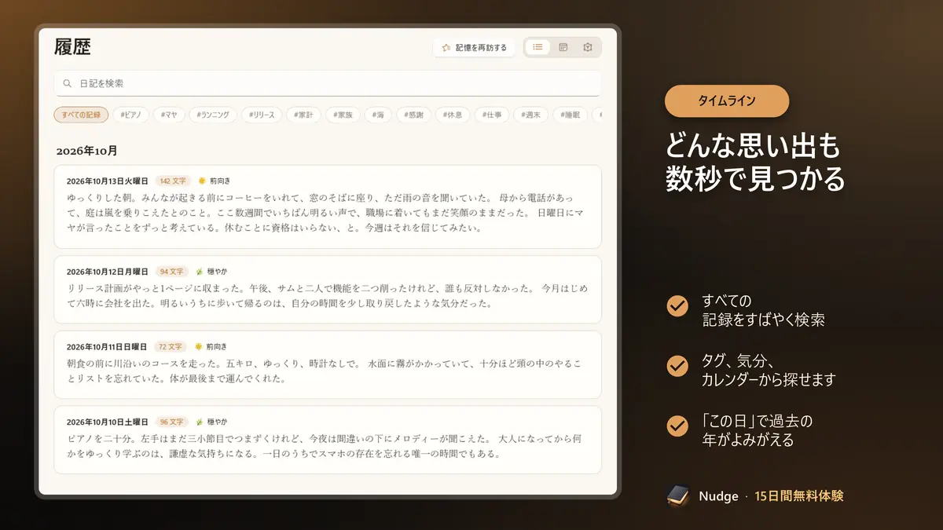943x530 pixels.
Task: Click the 記憶を再訪する button
Action: click(x=474, y=47)
